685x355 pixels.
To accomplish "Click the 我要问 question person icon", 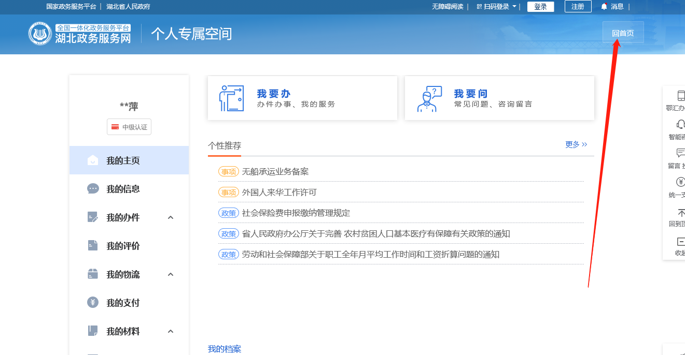I will click(429, 99).
